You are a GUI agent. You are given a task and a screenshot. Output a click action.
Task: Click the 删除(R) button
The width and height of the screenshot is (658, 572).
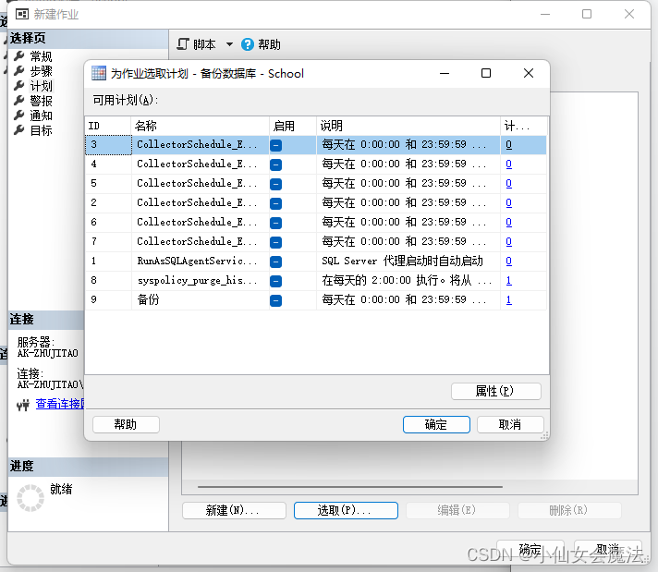[x=569, y=510]
